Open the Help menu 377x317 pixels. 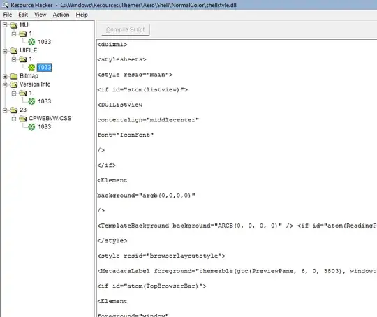82,15
